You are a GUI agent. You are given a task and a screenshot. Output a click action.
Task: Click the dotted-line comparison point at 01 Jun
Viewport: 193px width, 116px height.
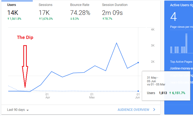pyautogui.click(x=138, y=91)
